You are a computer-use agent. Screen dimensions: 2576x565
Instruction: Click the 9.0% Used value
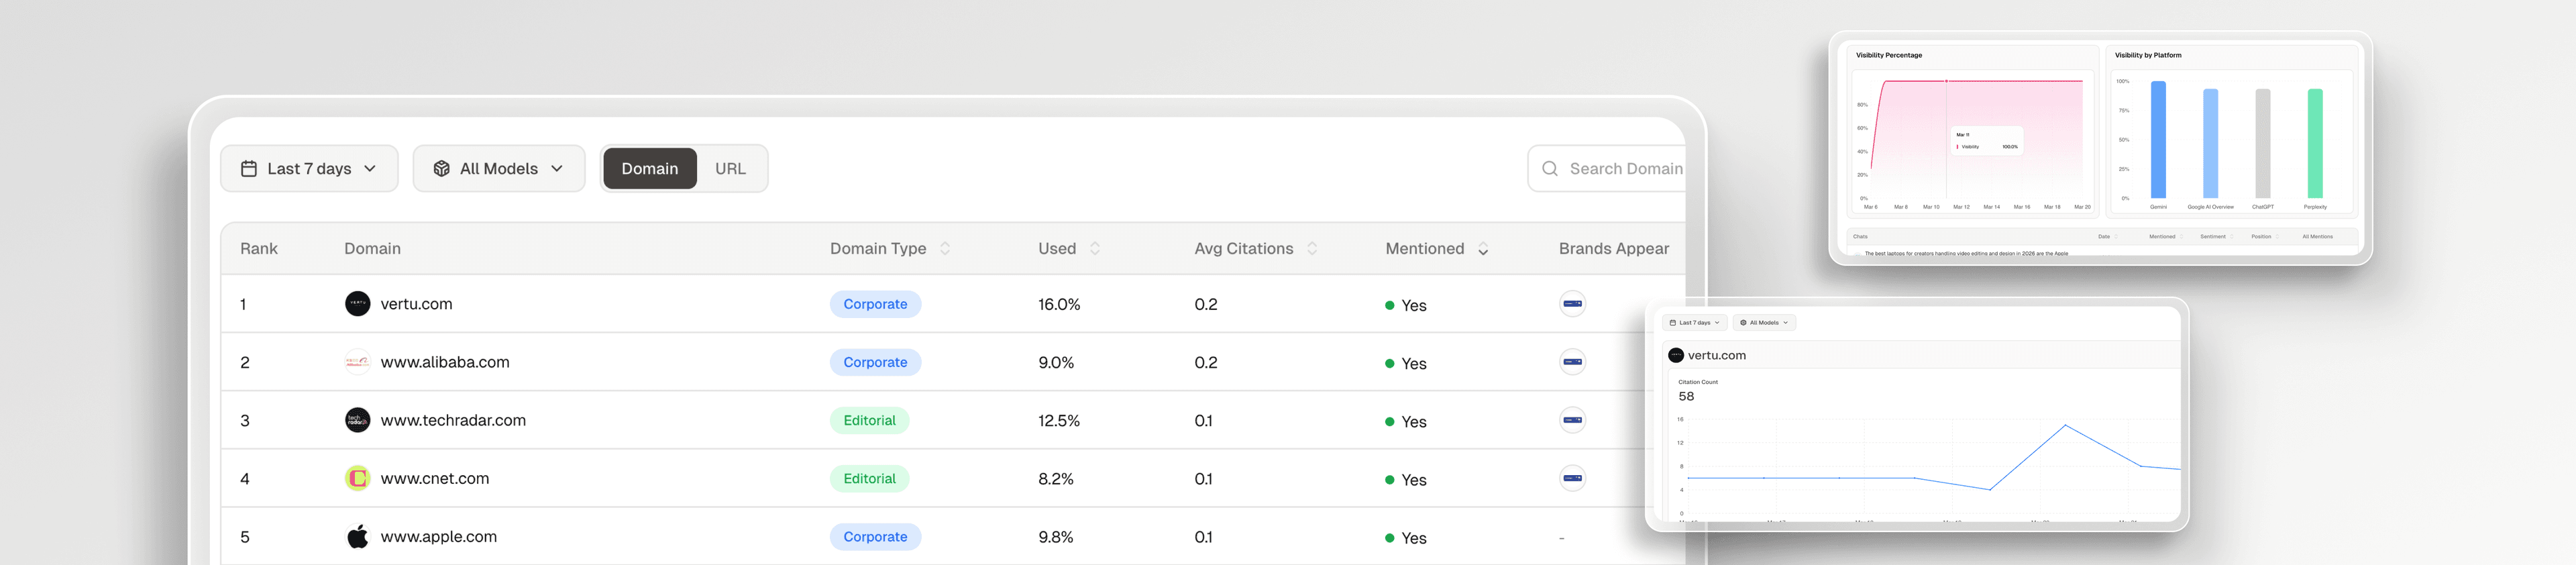(1056, 362)
